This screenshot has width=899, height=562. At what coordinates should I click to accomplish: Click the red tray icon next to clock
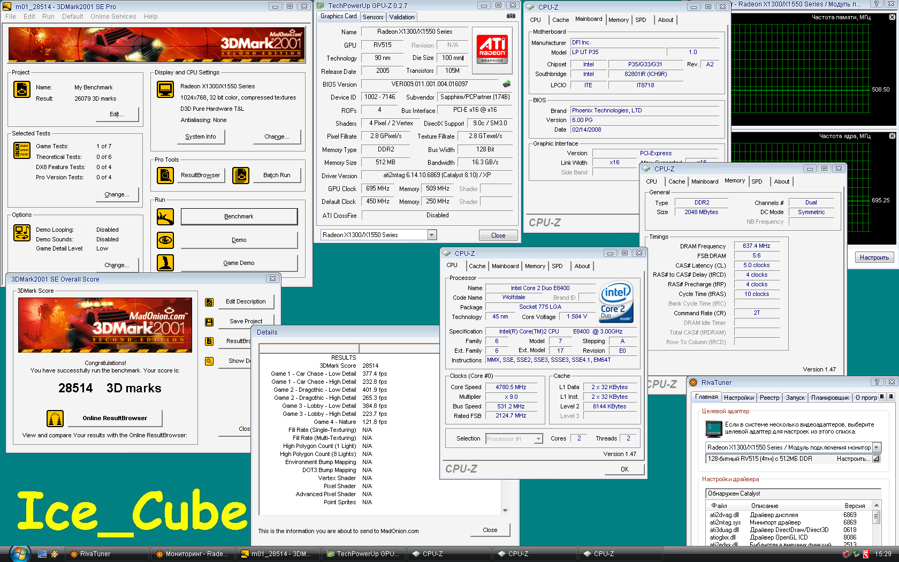[x=866, y=554]
